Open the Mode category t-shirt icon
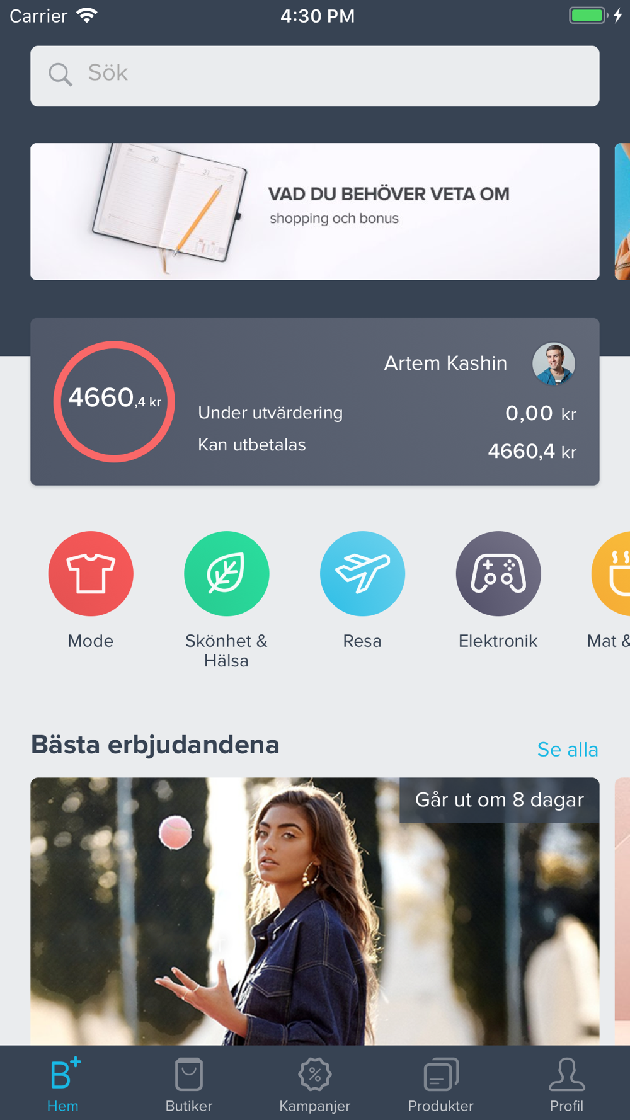The image size is (630, 1120). pos(91,573)
